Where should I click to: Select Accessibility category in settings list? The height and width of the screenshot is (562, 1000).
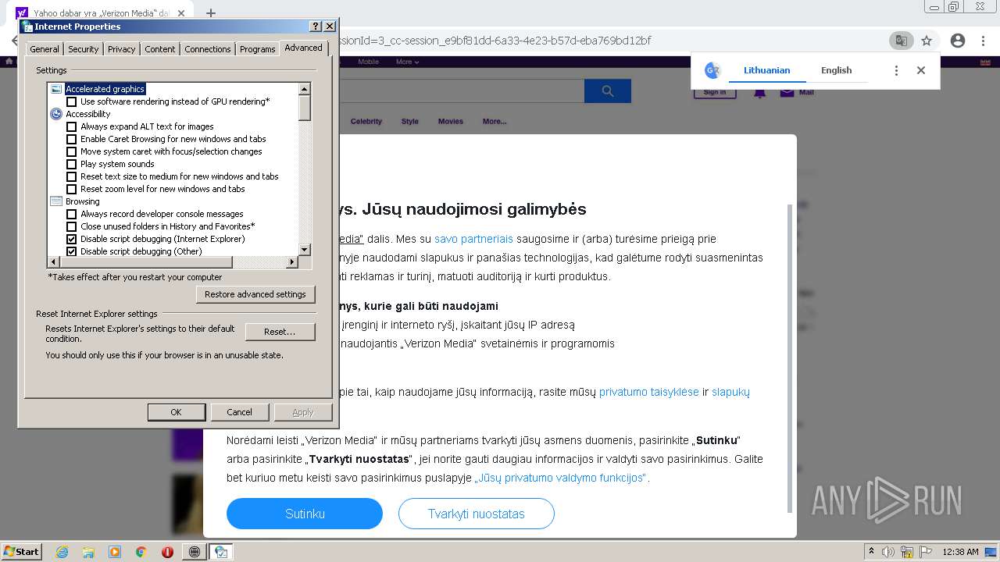(87, 114)
